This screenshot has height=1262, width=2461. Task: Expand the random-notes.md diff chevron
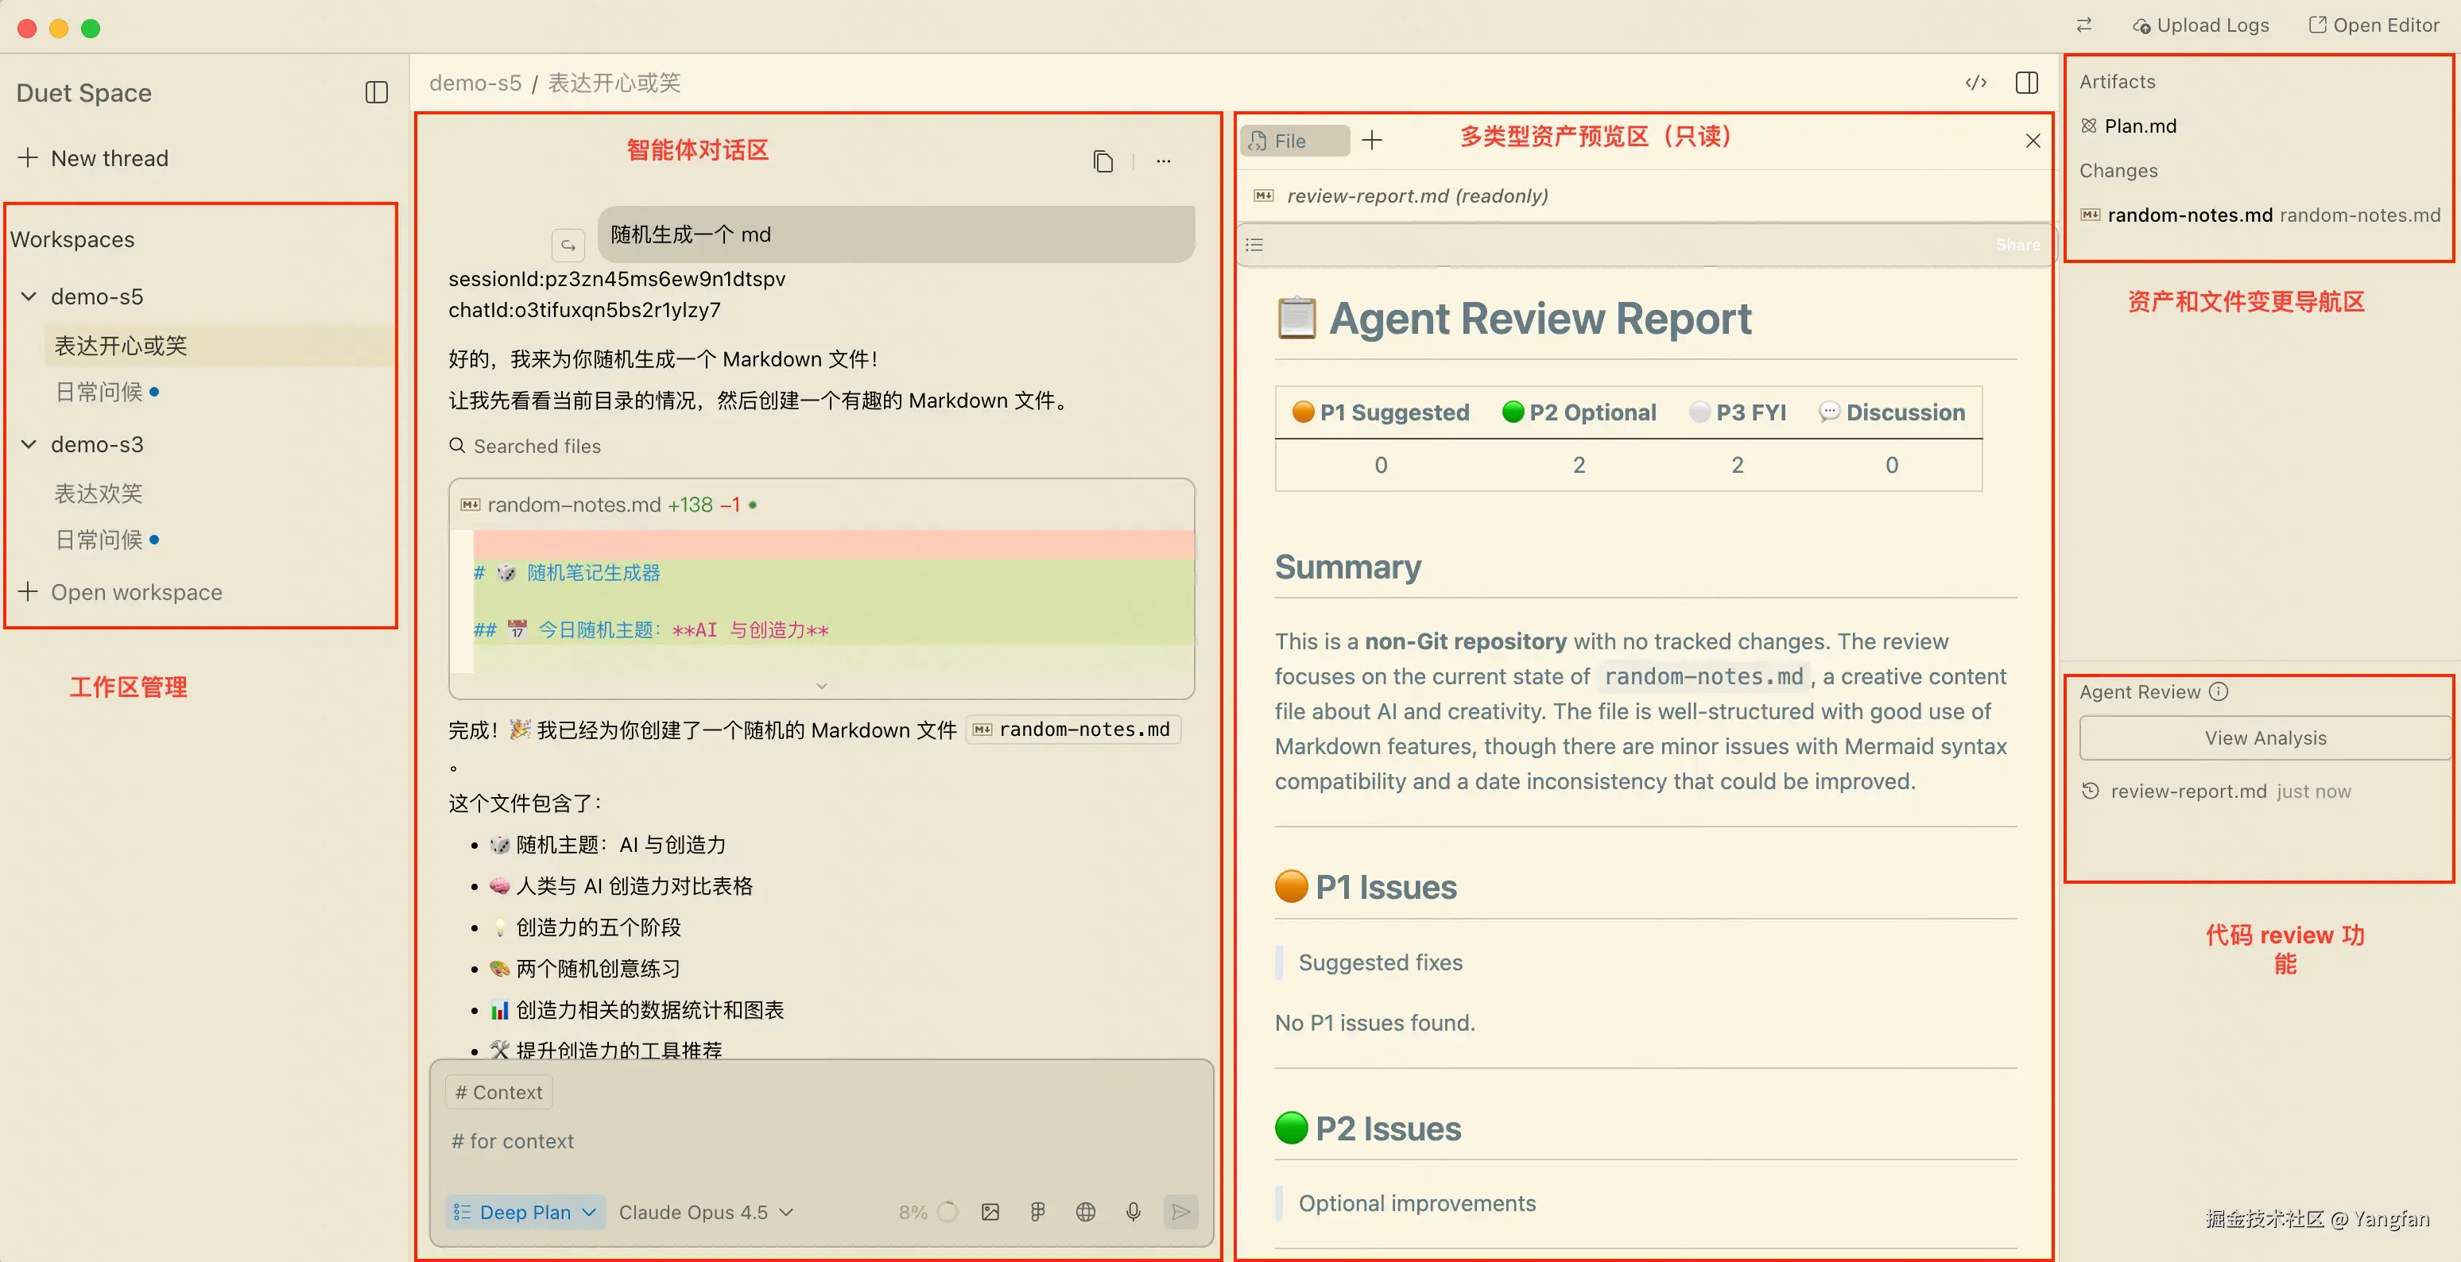[x=820, y=686]
